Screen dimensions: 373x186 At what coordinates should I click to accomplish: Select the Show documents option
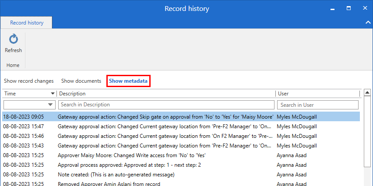coord(81,81)
